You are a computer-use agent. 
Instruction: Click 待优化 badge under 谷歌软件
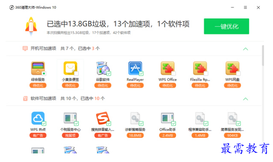(103, 85)
